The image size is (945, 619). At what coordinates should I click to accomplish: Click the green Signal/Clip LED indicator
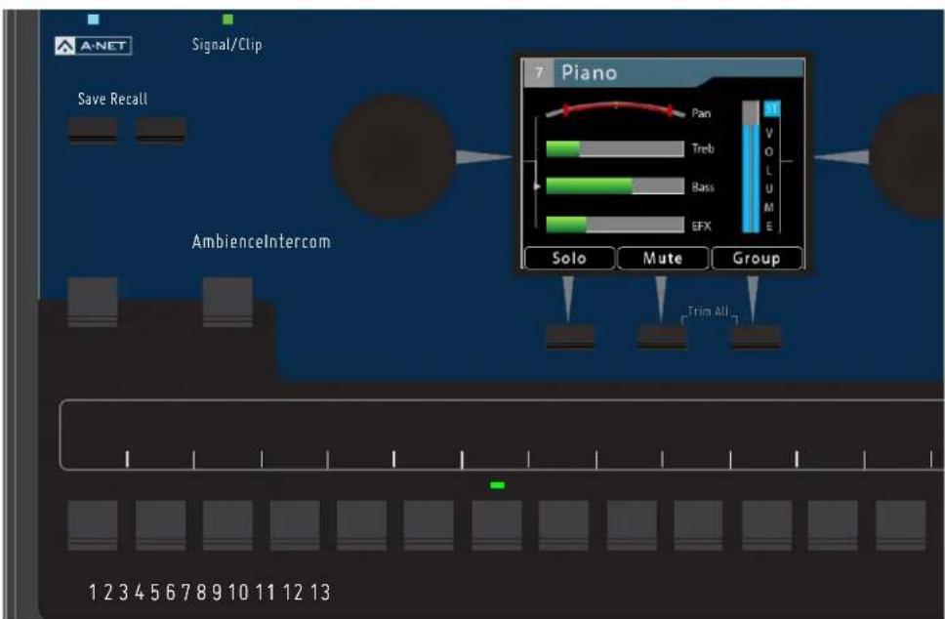227,20
